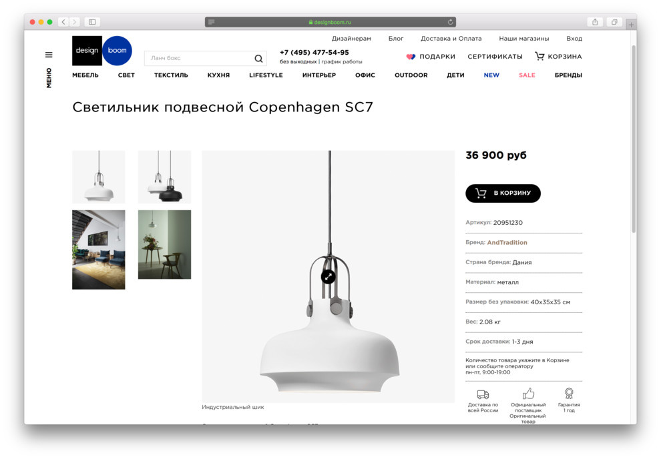Open the AndTradition brand link
Viewport: 661px width, 459px height.
coord(507,243)
